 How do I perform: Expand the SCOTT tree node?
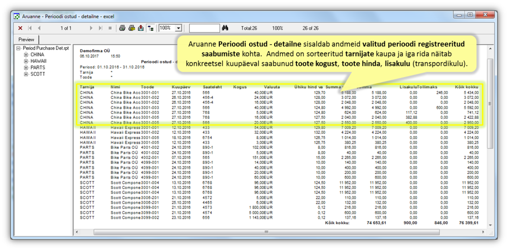[x=26, y=74]
